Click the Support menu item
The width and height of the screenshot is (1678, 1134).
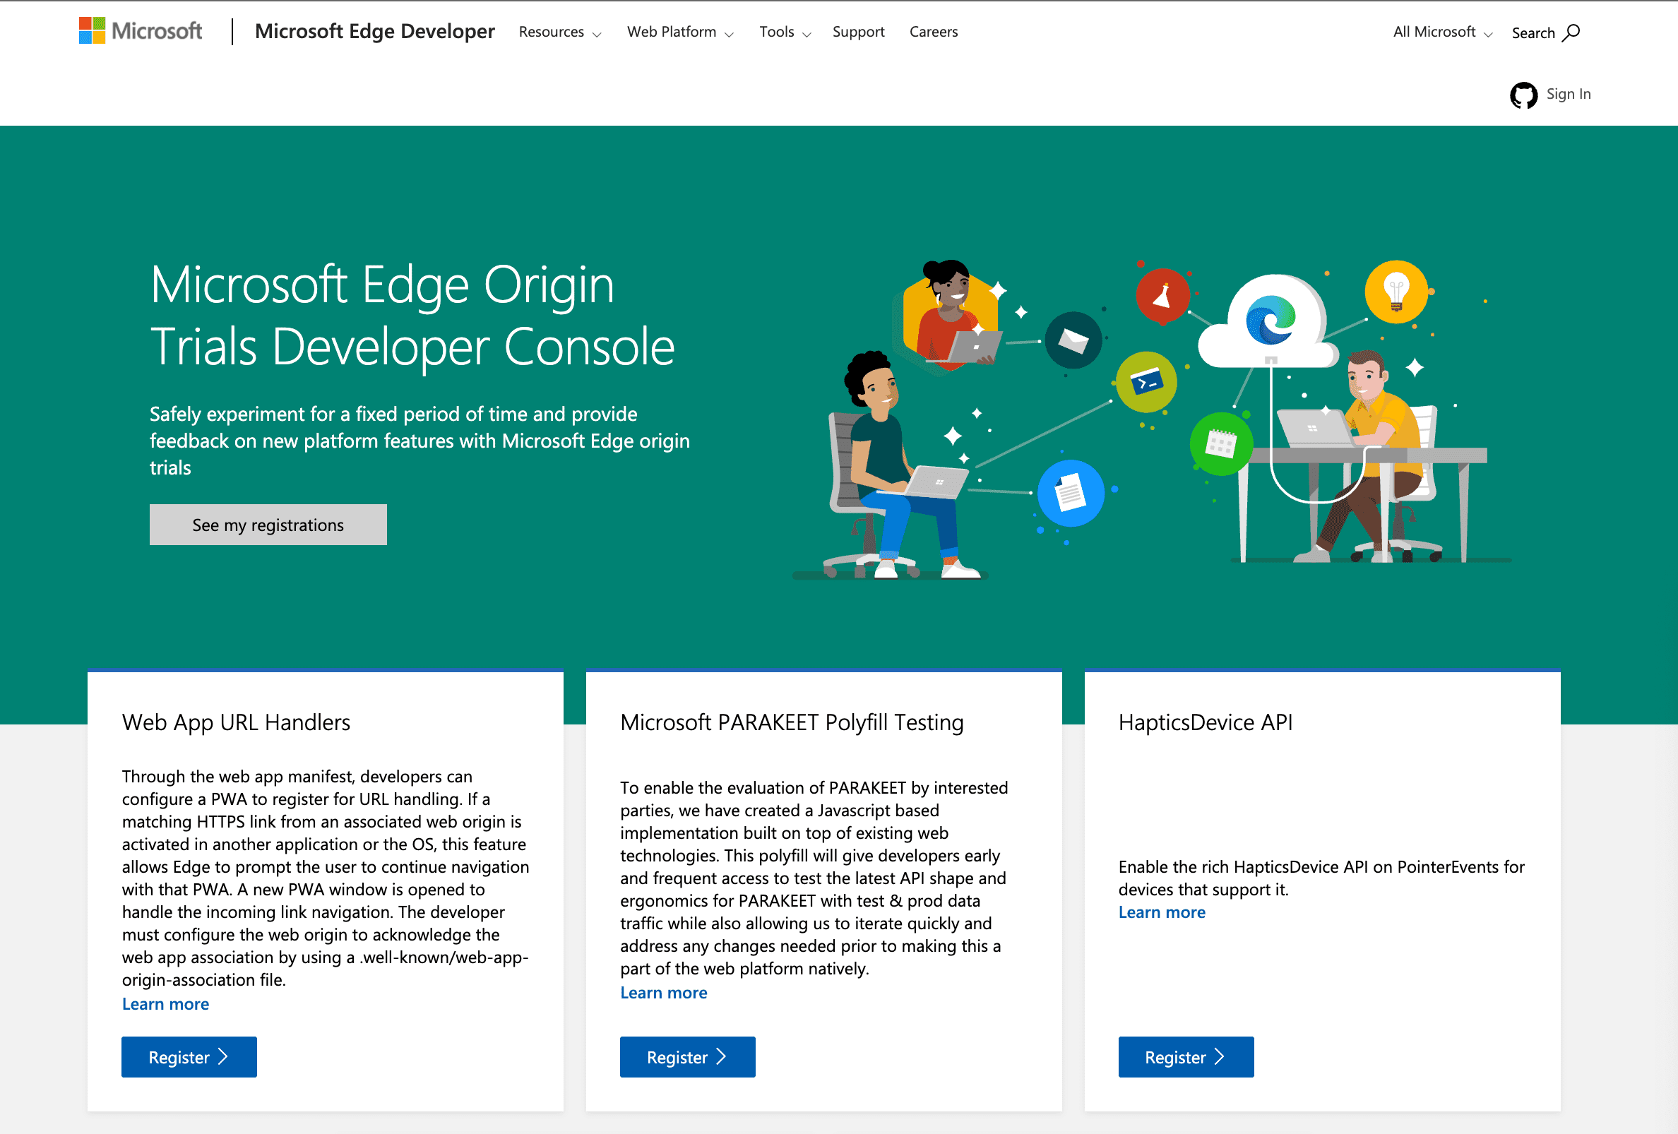pyautogui.click(x=858, y=32)
